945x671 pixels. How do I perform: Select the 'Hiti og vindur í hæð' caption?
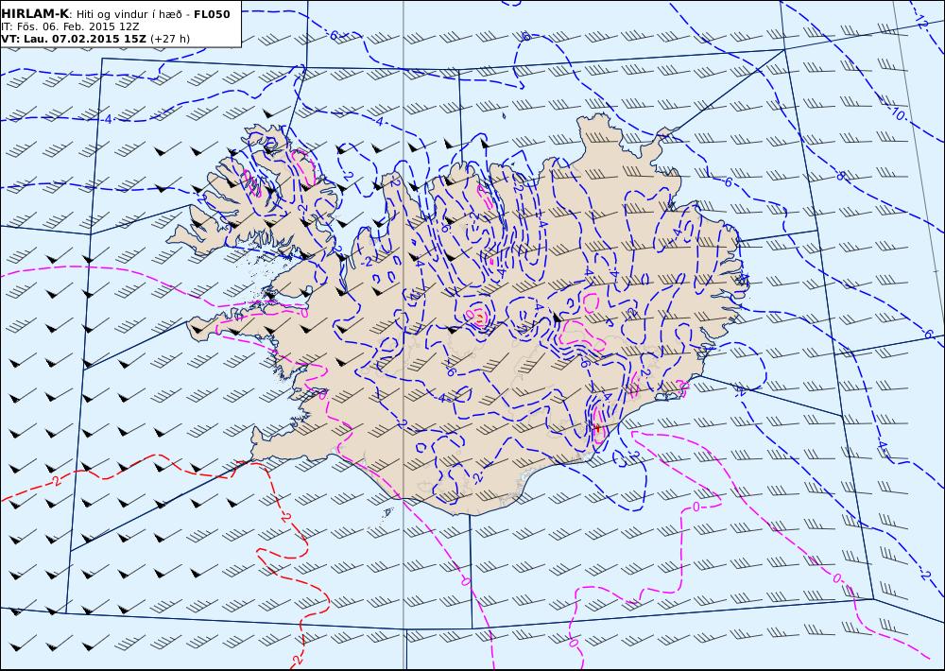tap(129, 14)
